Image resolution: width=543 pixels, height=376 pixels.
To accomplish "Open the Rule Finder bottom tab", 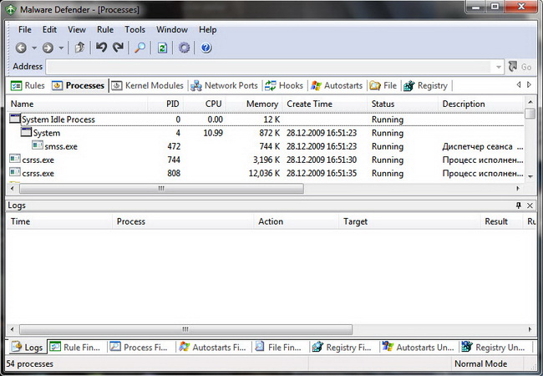I will pos(77,347).
